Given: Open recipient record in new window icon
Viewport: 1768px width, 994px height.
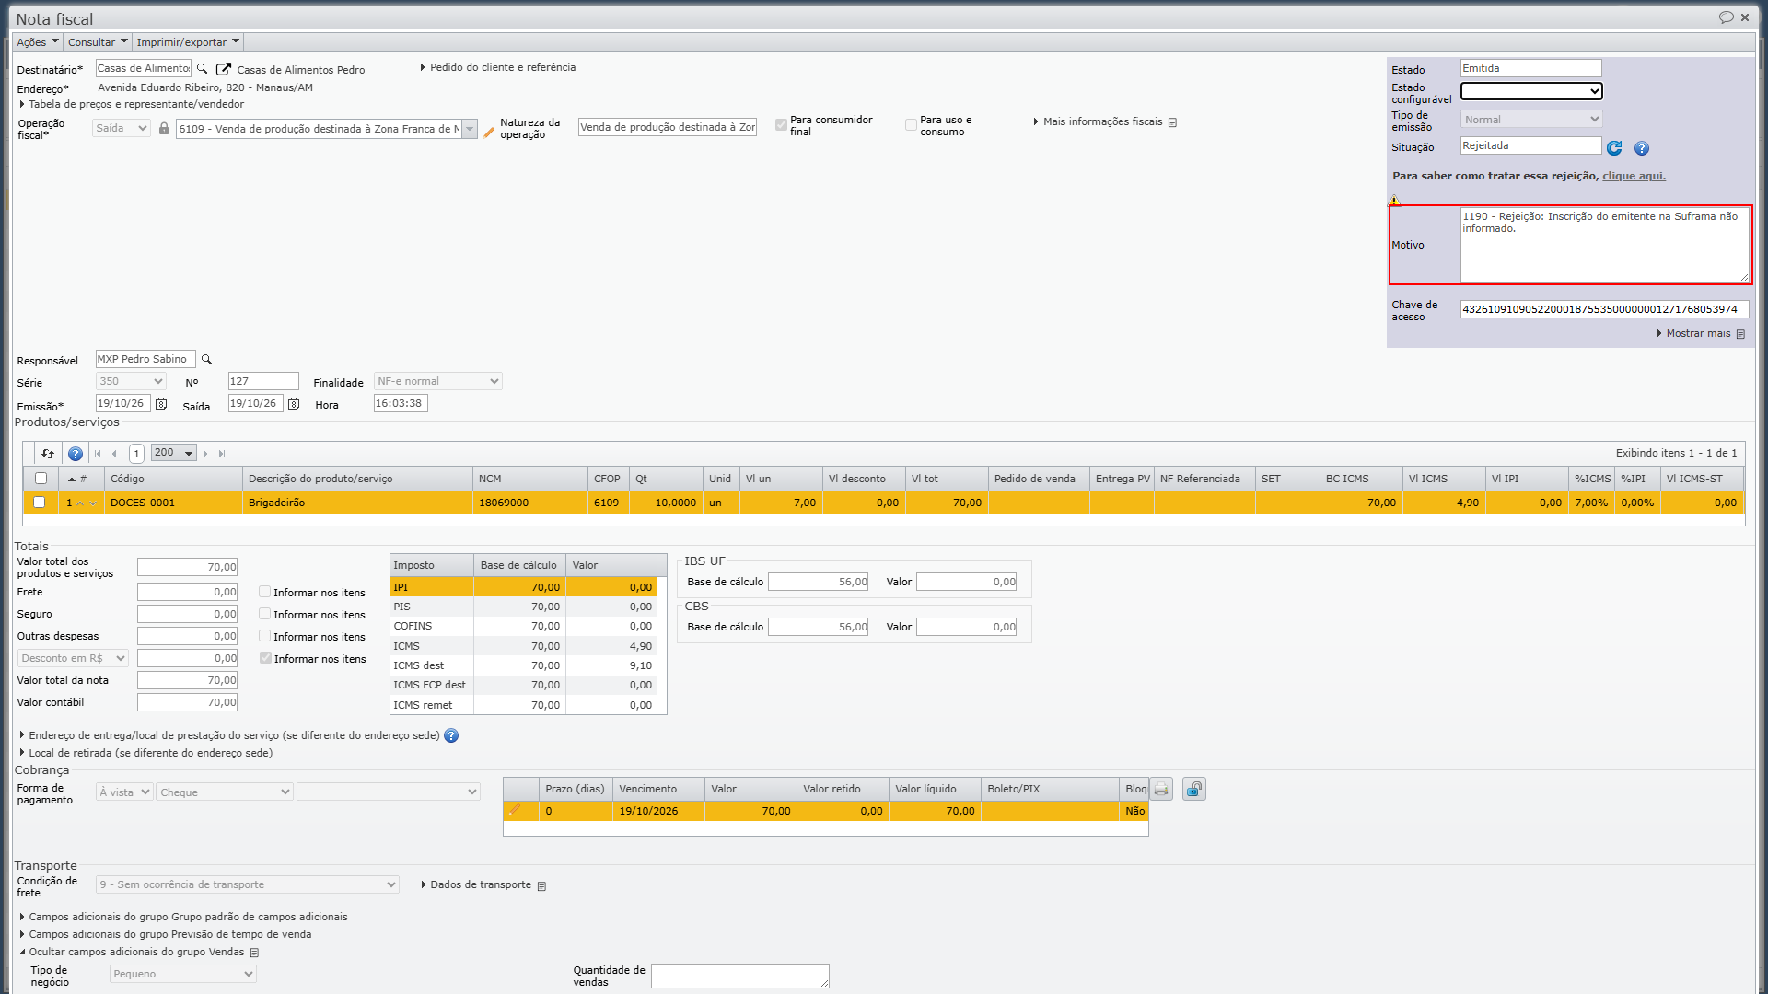Looking at the screenshot, I should [223, 69].
